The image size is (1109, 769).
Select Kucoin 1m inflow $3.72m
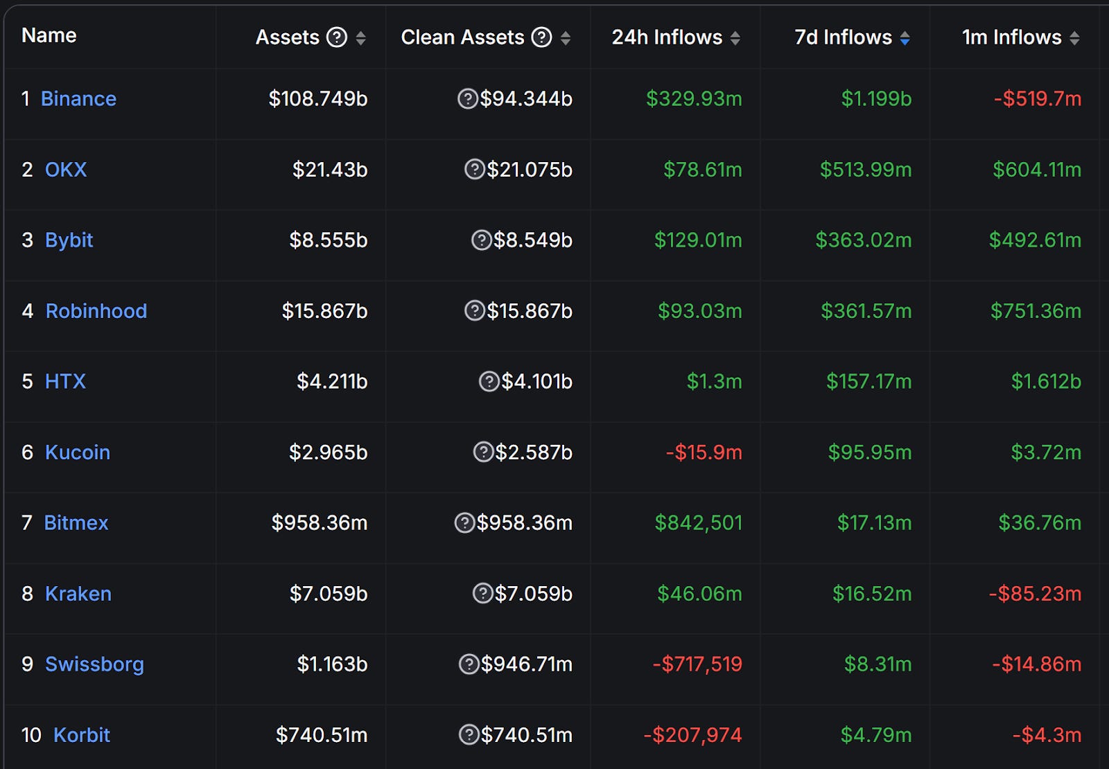point(1046,452)
